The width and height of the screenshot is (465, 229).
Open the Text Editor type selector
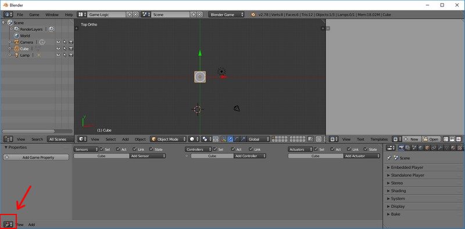(x=334, y=139)
